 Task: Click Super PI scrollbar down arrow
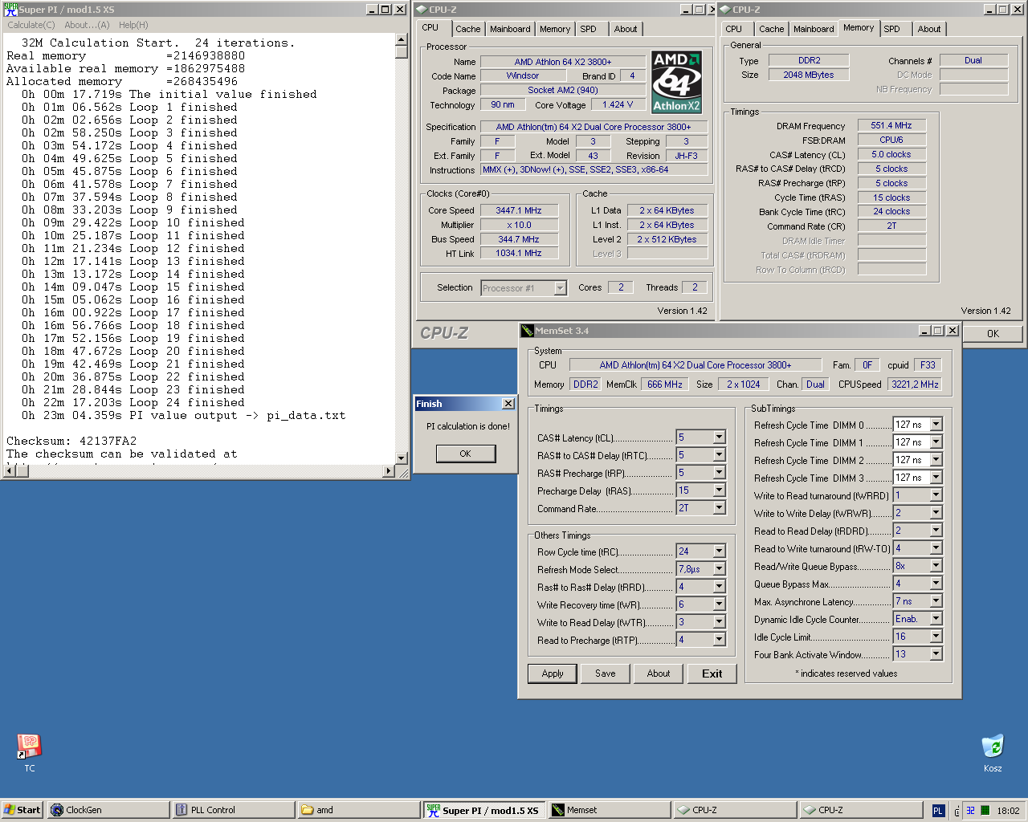402,458
